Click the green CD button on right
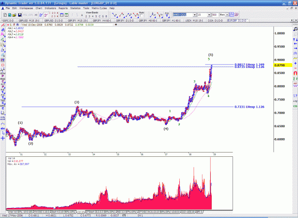298x218 pixels. pyautogui.click(x=295, y=106)
